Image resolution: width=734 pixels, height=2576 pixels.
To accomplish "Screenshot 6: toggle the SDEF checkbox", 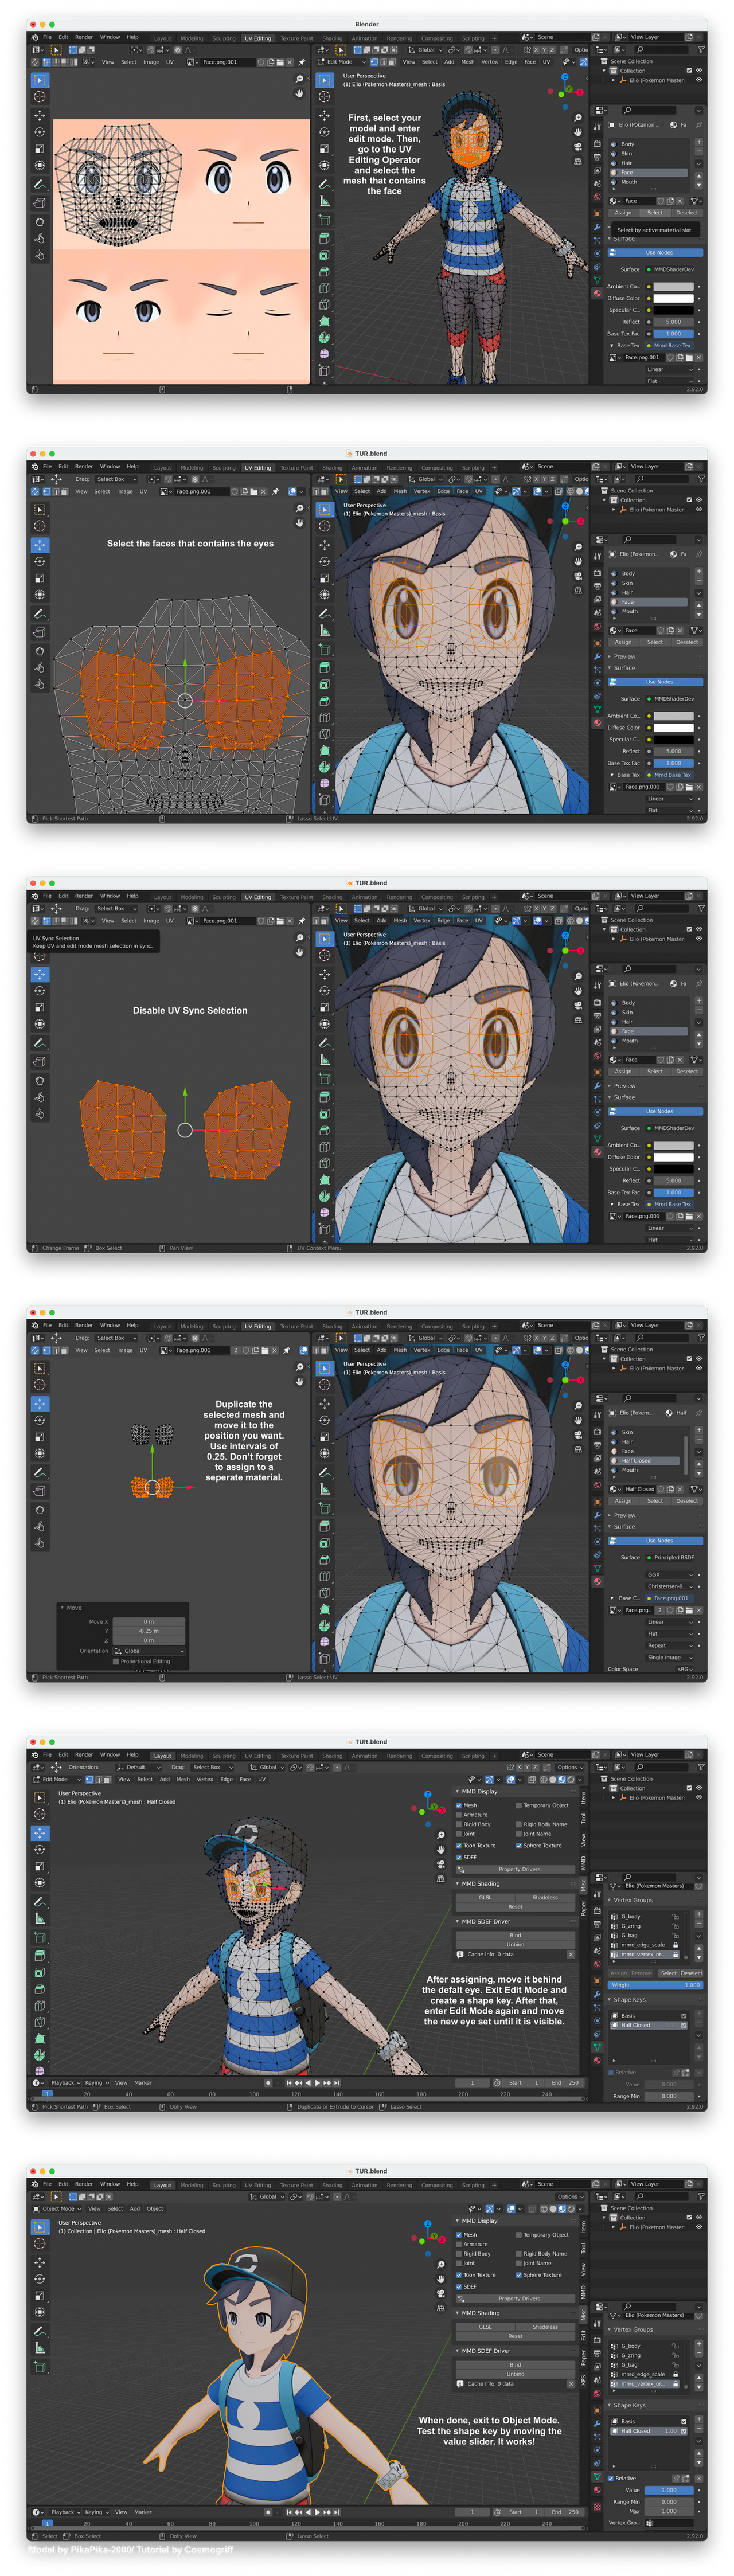I will [459, 2286].
